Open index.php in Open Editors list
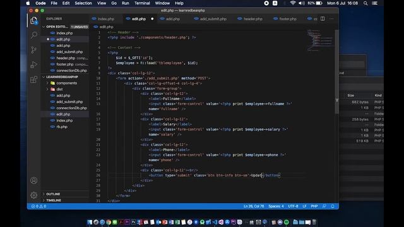404x227 pixels. (x=65, y=33)
